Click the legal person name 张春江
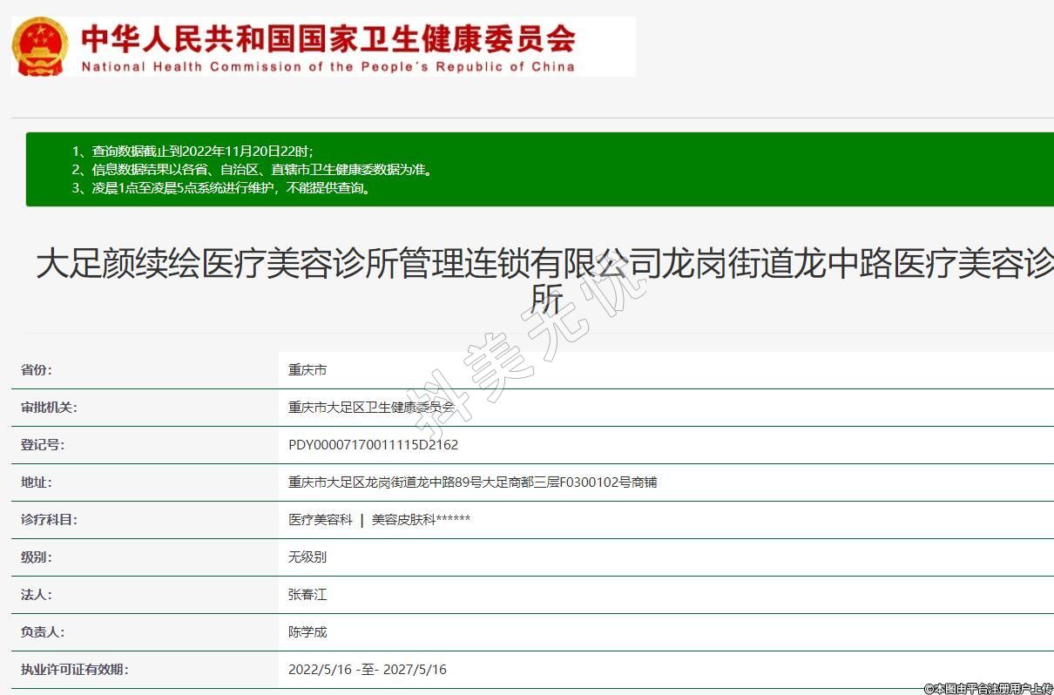Screen dimensions: 1054x695 [x=307, y=595]
